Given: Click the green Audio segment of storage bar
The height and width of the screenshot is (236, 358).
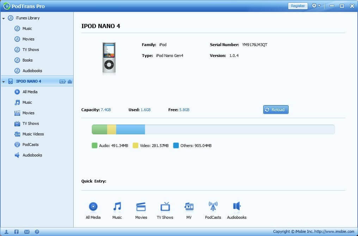Looking at the screenshot, I should click(100, 129).
